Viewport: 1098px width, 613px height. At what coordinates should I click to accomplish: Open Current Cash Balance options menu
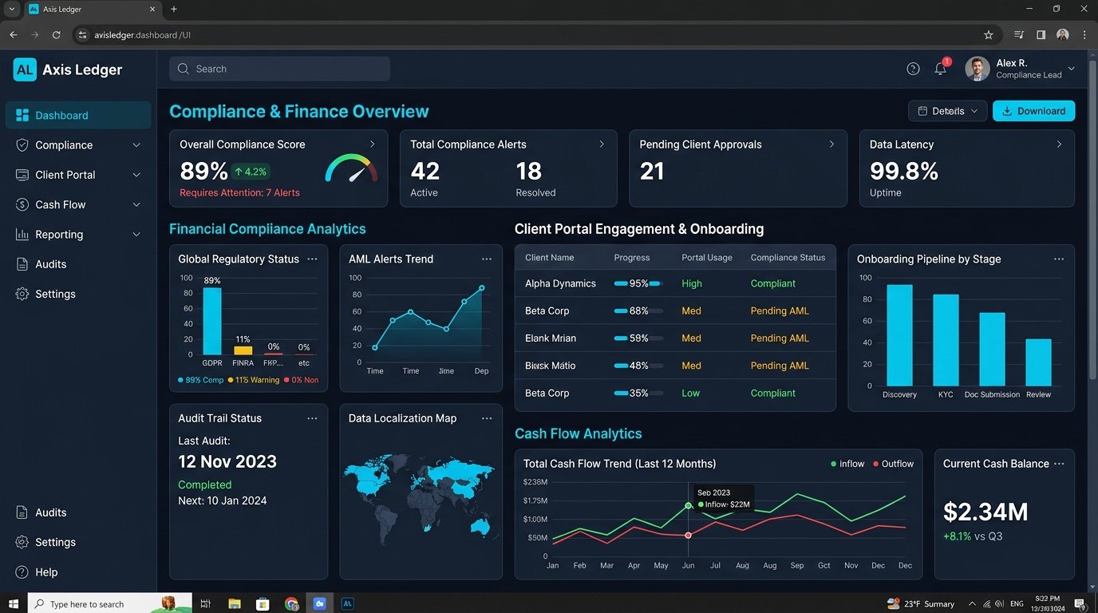coord(1059,464)
